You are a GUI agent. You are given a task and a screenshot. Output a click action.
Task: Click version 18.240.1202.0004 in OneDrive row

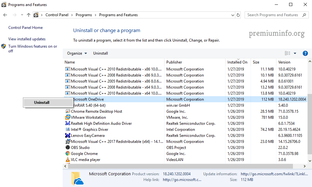tap(292, 99)
